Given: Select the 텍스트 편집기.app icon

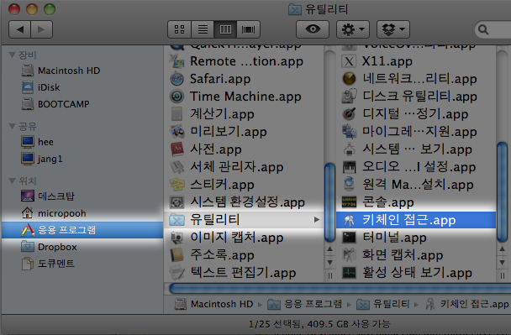Looking at the screenshot, I should pos(177,273).
